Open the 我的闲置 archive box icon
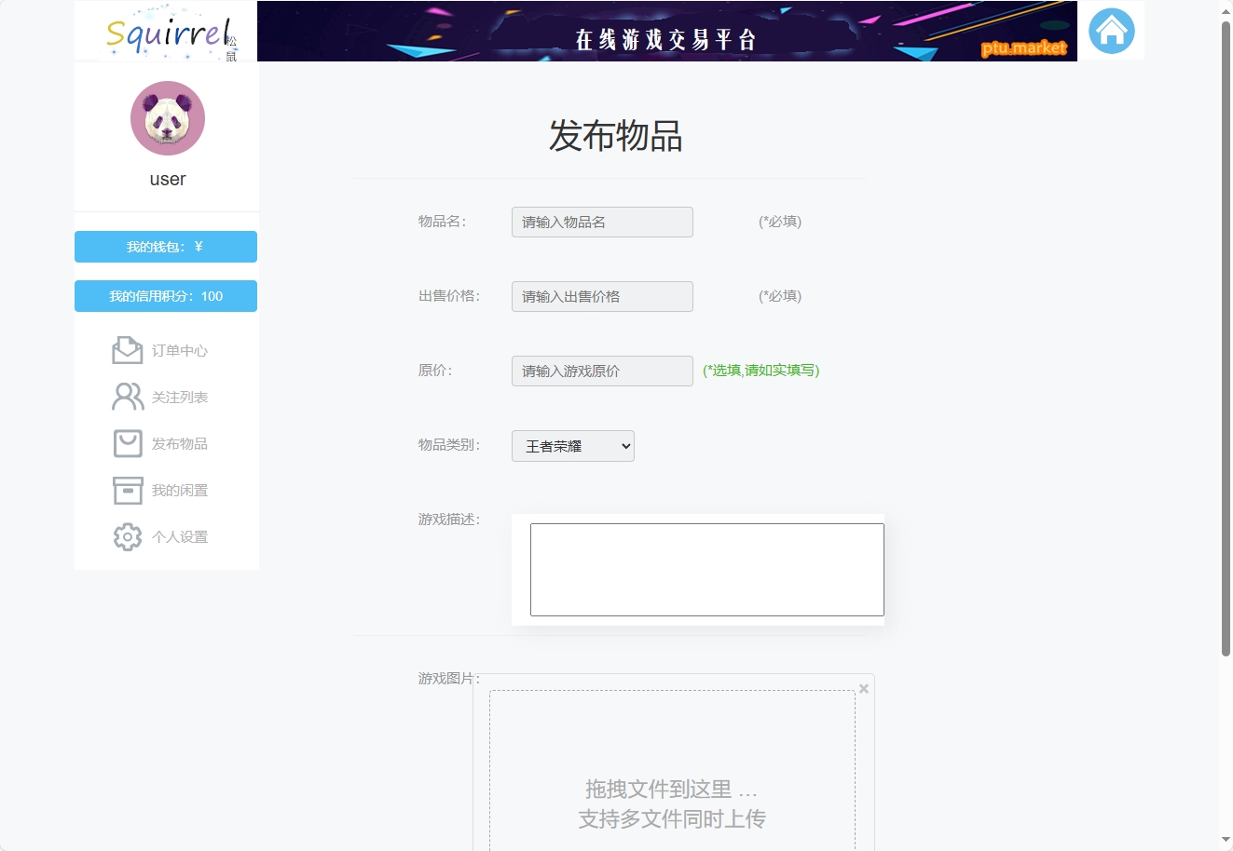 [x=127, y=490]
